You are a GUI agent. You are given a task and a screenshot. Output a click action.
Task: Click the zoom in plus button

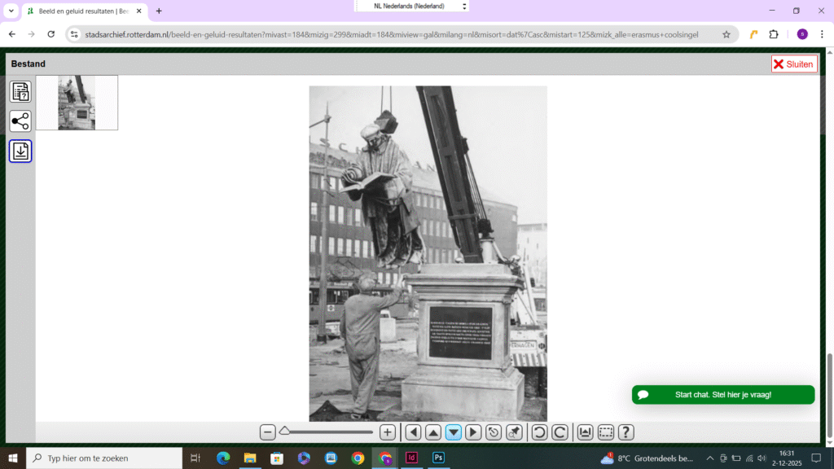coord(388,432)
